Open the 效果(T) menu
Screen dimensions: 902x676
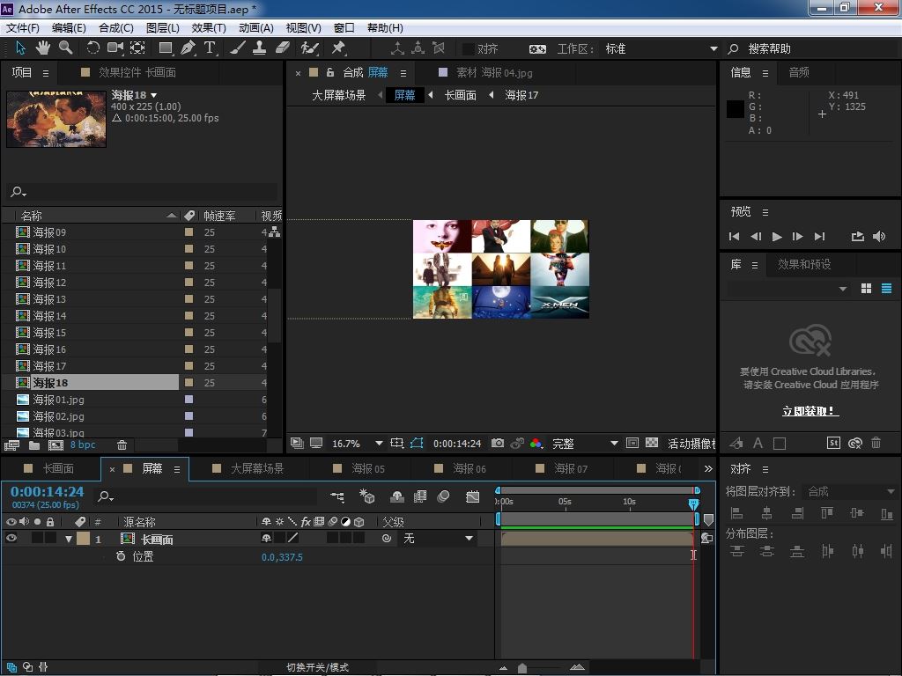point(208,28)
